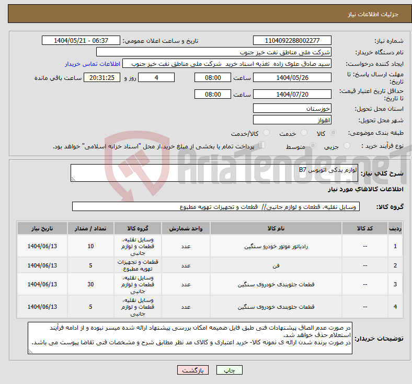
Task: Click the response deadline time 08:00 field
Action: pos(213,78)
